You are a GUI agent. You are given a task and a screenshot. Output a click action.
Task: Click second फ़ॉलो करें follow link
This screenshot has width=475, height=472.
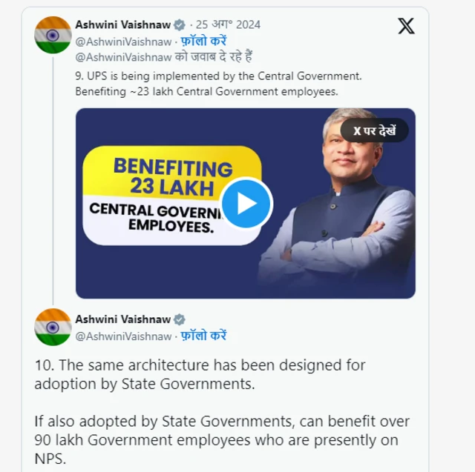pyautogui.click(x=203, y=336)
